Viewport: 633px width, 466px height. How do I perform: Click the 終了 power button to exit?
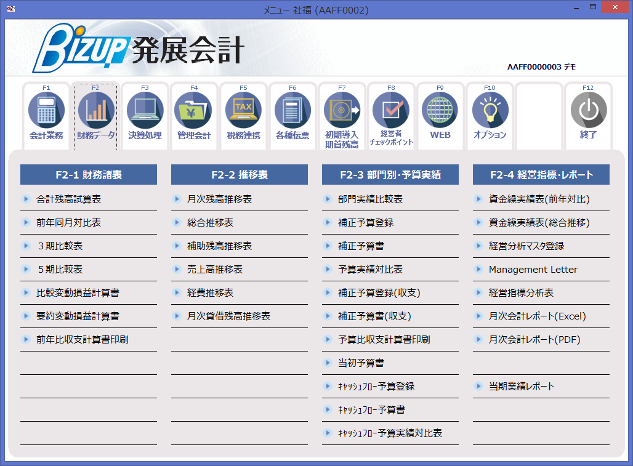click(588, 116)
